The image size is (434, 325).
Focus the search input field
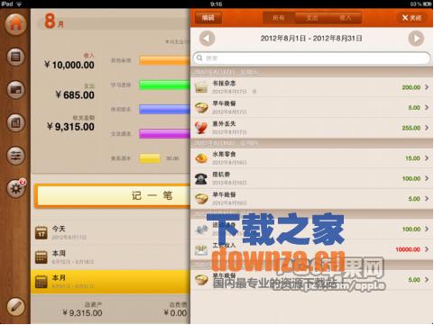click(x=311, y=58)
